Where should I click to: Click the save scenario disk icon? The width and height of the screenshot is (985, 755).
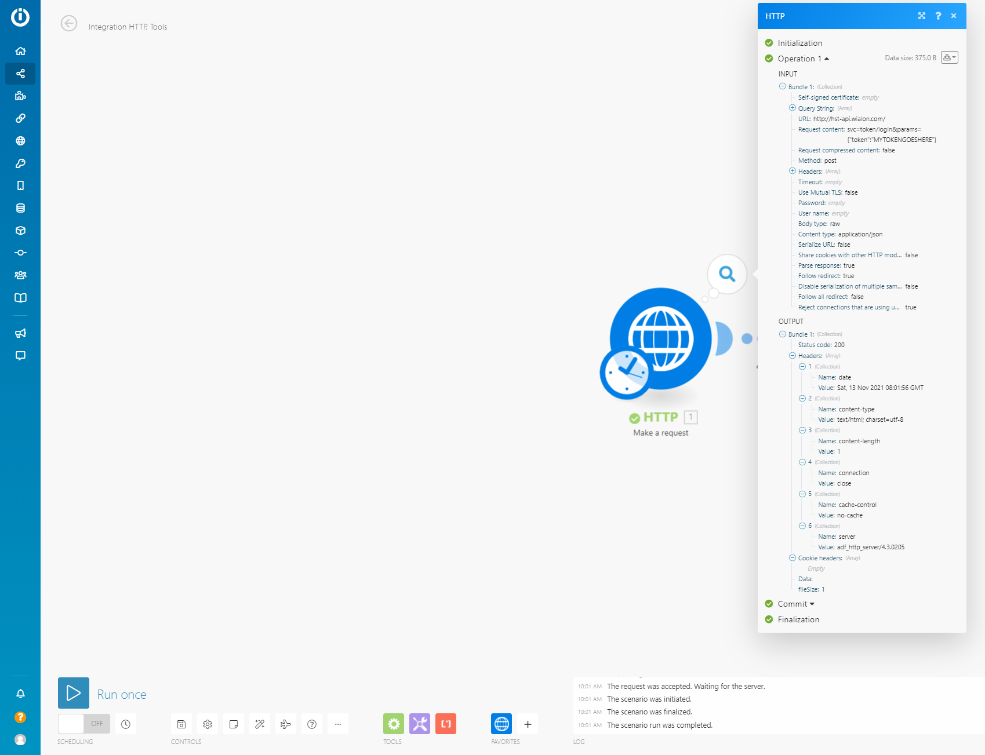pos(181,724)
